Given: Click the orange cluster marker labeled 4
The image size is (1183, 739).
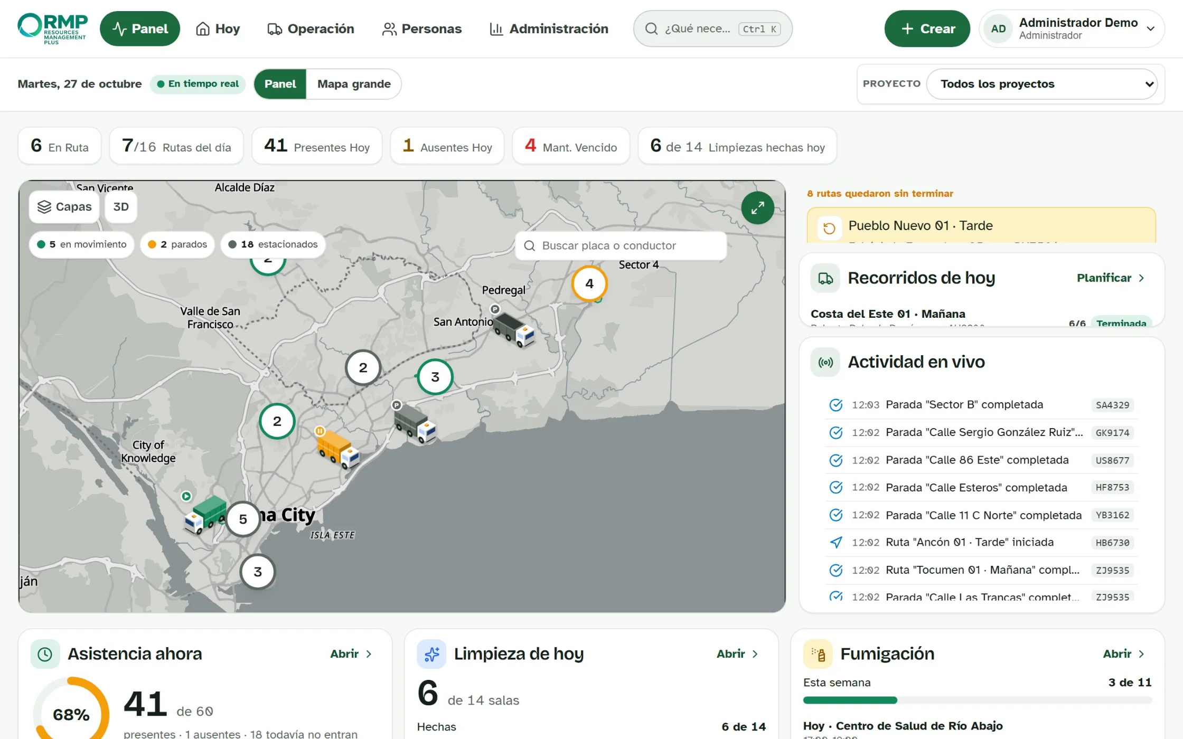Looking at the screenshot, I should tap(589, 283).
